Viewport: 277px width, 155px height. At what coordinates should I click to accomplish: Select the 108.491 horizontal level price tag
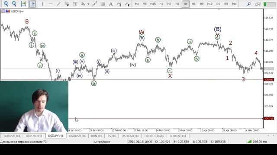pos(269,80)
